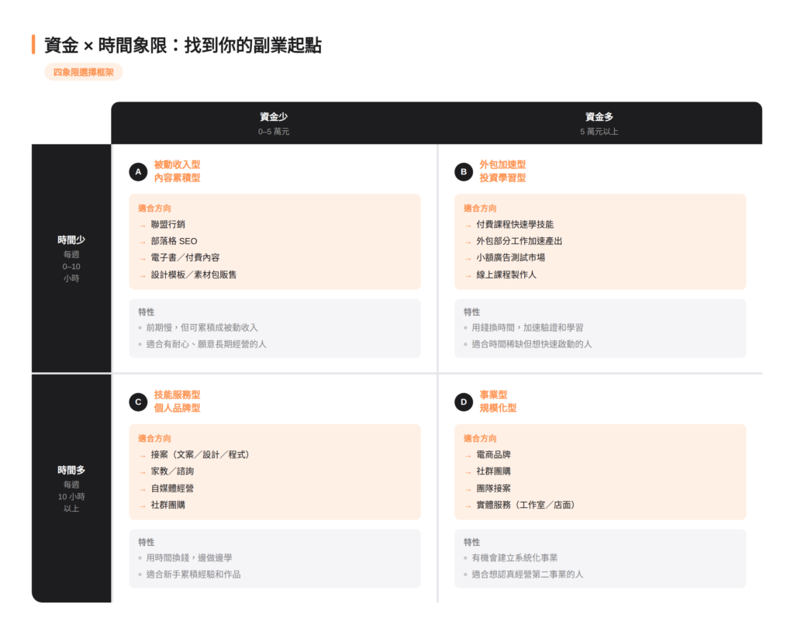Select the circular C quadrant badge
The width and height of the screenshot is (794, 635).
coord(138,402)
